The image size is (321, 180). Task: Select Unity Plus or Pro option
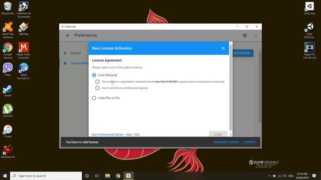94,98
